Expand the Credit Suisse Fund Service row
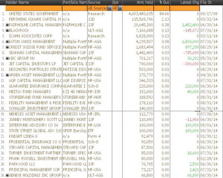 (x=7, y=47)
